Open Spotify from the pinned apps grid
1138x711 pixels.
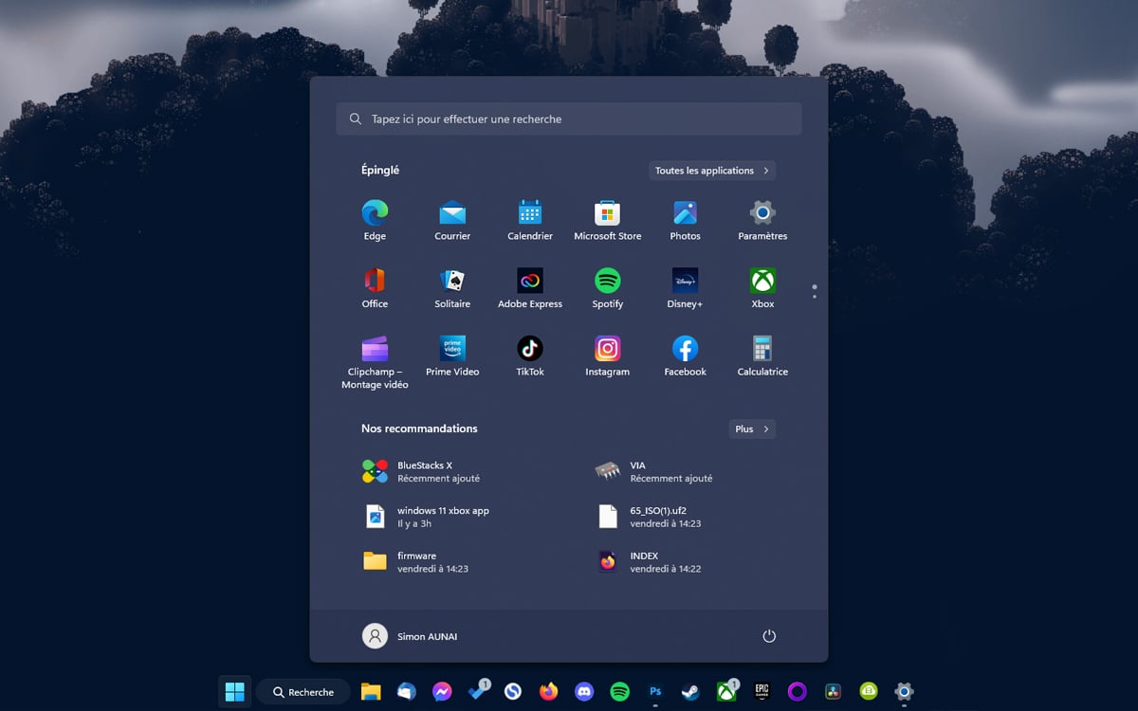pyautogui.click(x=608, y=288)
